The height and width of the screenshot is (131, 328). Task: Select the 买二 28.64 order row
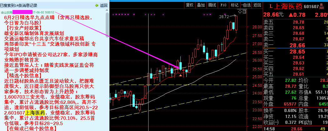[295, 57]
